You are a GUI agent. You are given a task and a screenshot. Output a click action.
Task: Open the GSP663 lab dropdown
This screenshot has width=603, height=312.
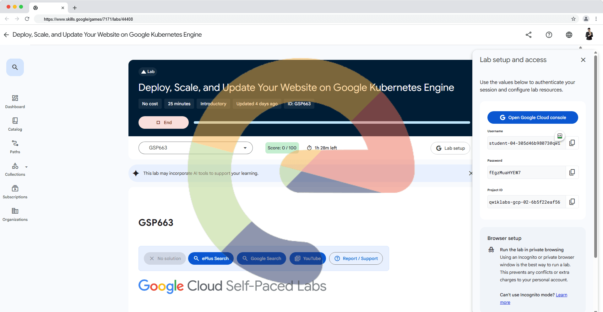click(x=196, y=148)
